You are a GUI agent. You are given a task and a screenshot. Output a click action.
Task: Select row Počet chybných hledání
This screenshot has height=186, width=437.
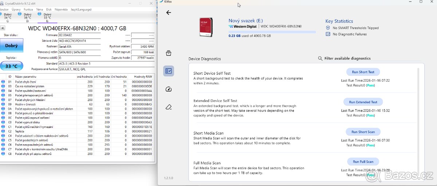[x=77, y=100]
